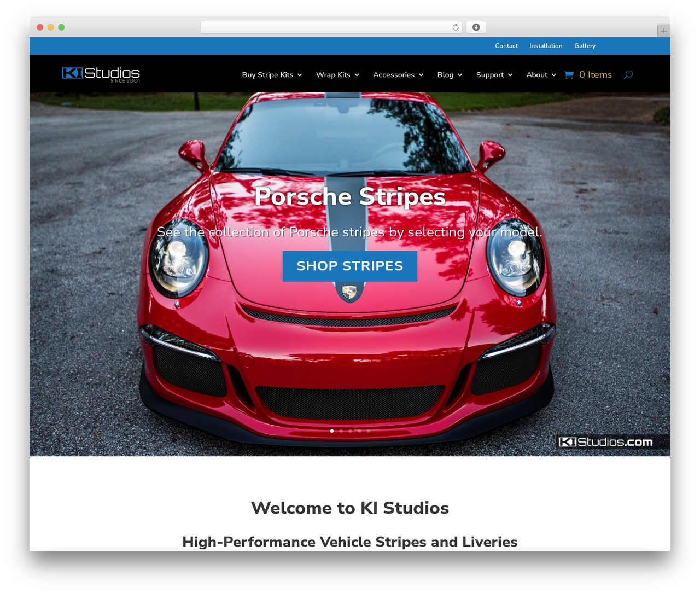Image resolution: width=700 pixels, height=593 pixels.
Task: Click the browser address bar
Action: click(x=331, y=27)
